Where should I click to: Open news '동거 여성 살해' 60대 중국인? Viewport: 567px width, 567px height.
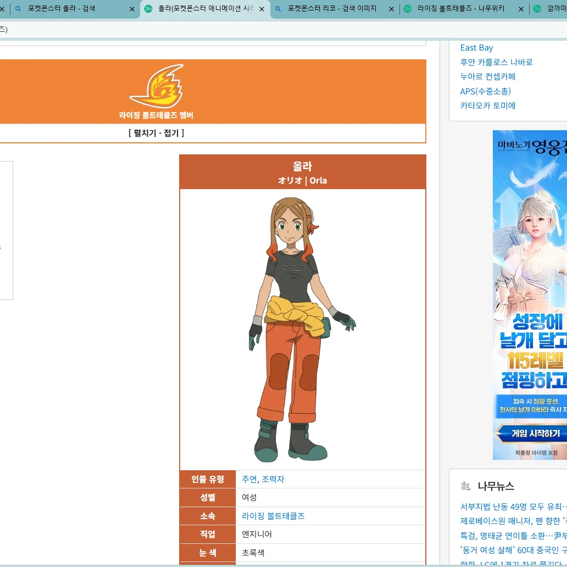click(x=514, y=550)
